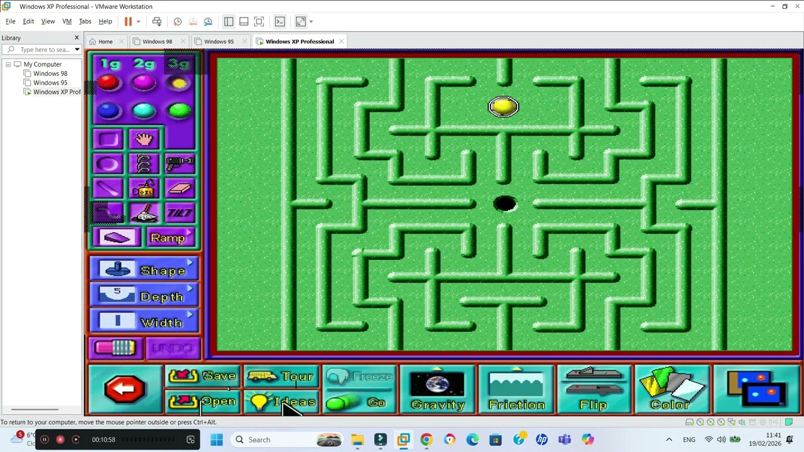Select the mop tool
Image resolution: width=804 pixels, height=452 pixels.
click(x=144, y=213)
